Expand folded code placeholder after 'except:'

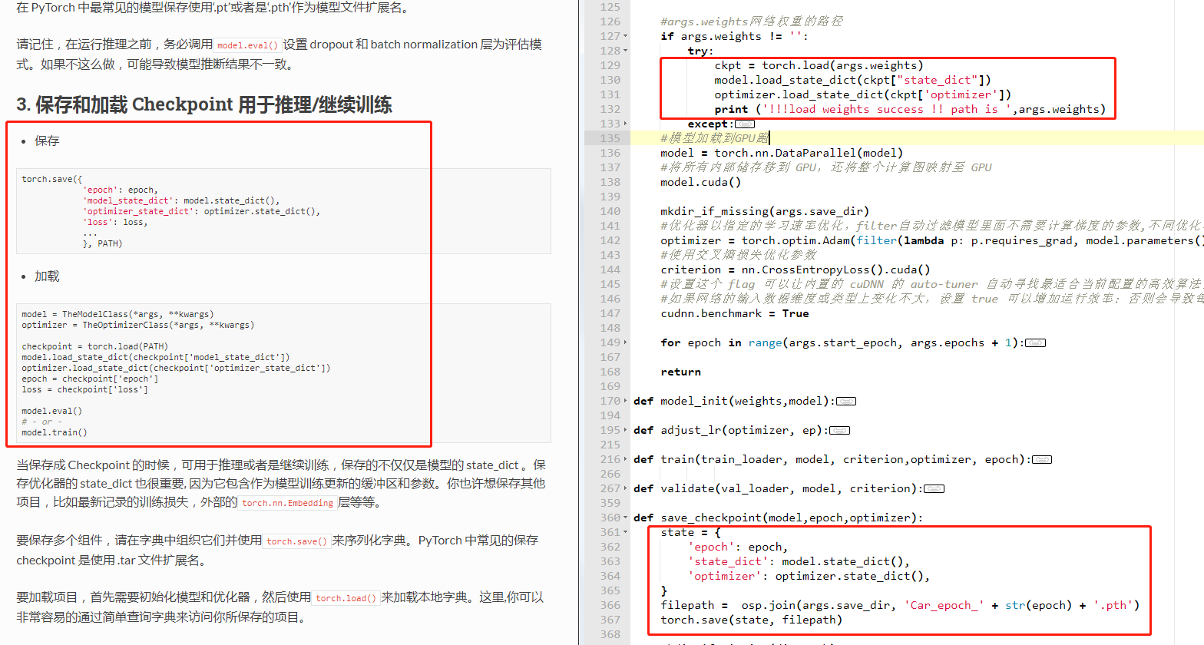point(745,124)
